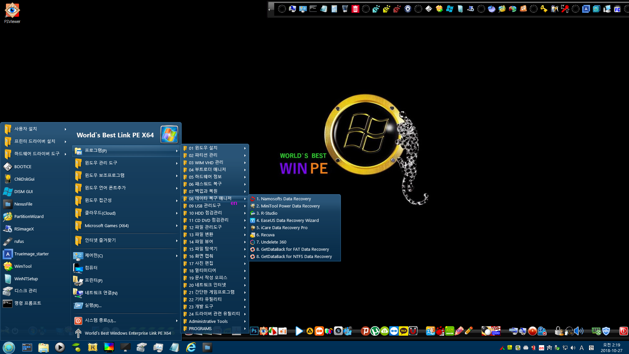The height and width of the screenshot is (354, 629).
Task: Click the taskbar clock showing 오전 2:19
Action: 611,348
